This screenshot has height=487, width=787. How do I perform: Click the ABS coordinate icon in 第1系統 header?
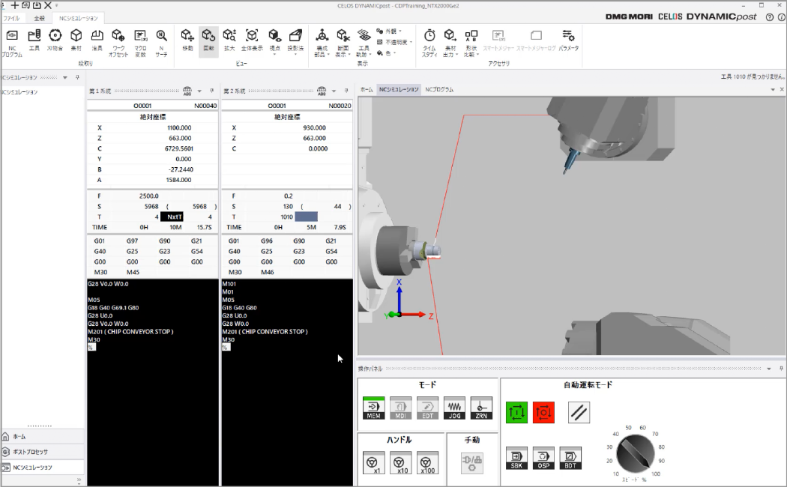point(187,91)
